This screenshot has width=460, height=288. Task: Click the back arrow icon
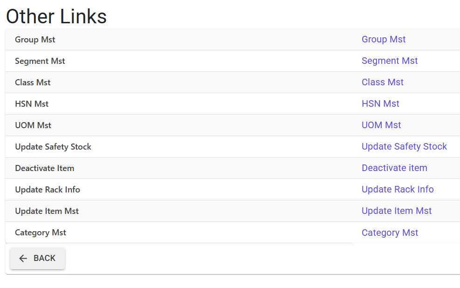[23, 258]
